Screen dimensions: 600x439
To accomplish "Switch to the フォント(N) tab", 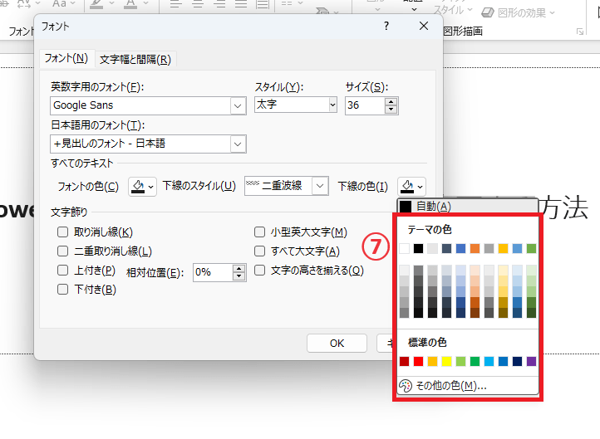I will click(x=66, y=58).
